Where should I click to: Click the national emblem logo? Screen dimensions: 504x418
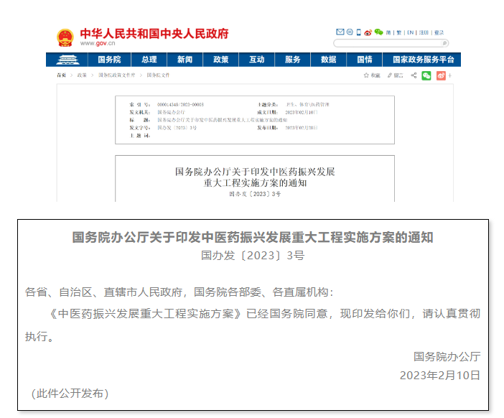click(x=65, y=37)
